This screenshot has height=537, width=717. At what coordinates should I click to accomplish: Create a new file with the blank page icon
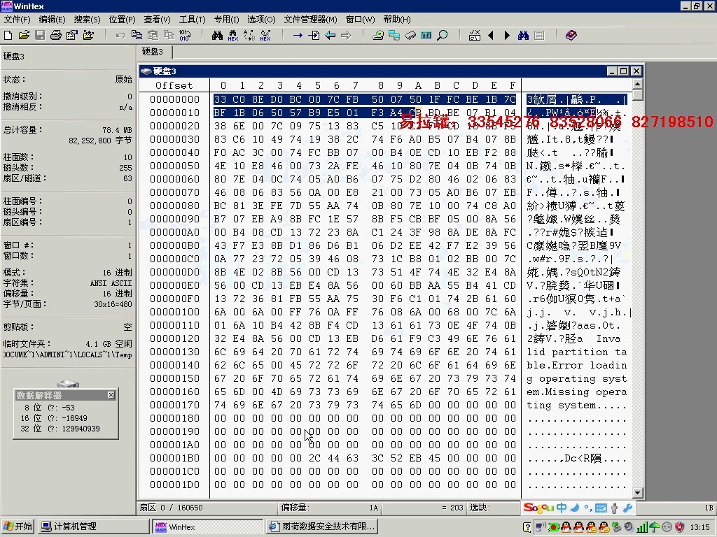[8, 35]
